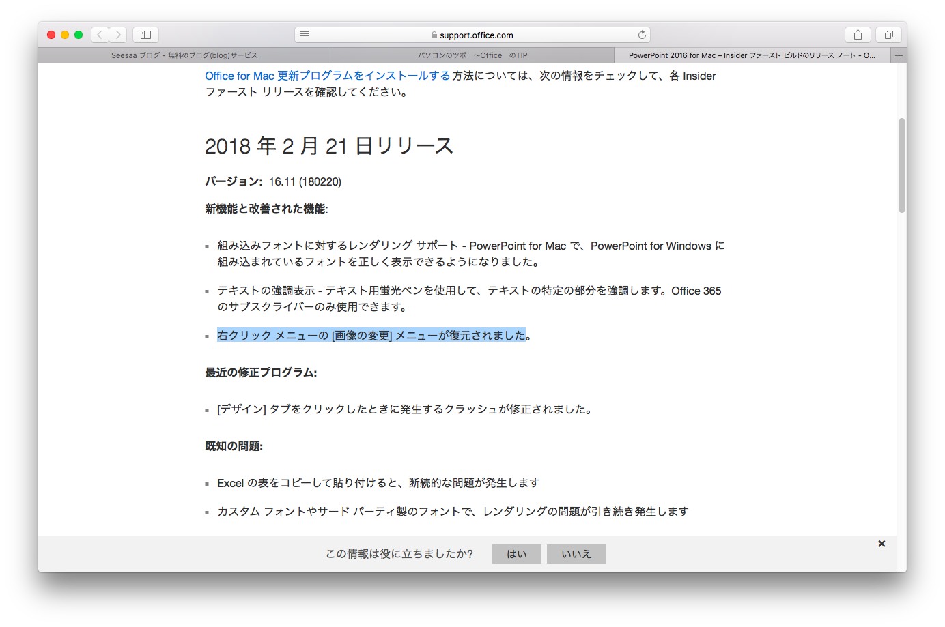Viewport: 945px width, 627px height.
Task: Open Reader view icon in address bar
Action: click(x=305, y=35)
